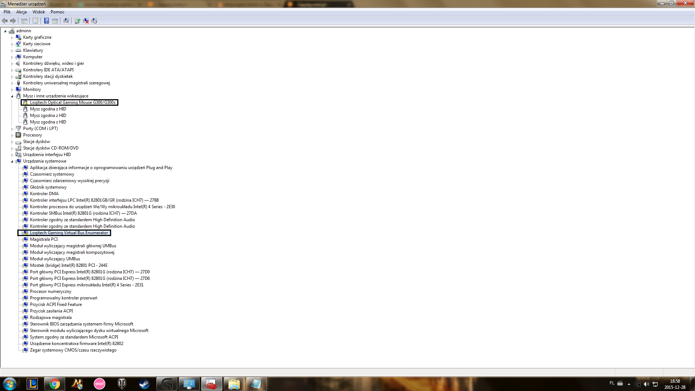Click the system clock showing 18:58
695x391 pixels.
pyautogui.click(x=675, y=381)
